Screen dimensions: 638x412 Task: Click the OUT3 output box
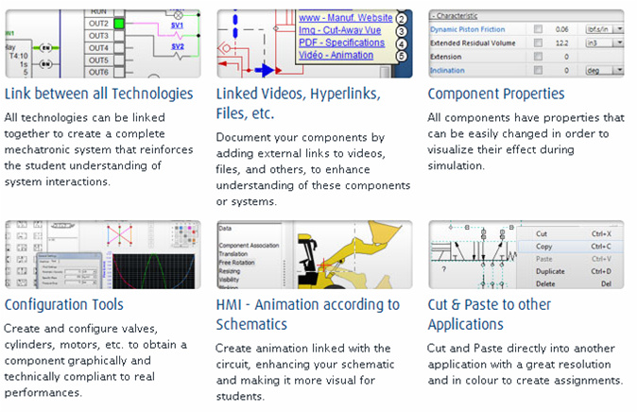pos(119,36)
